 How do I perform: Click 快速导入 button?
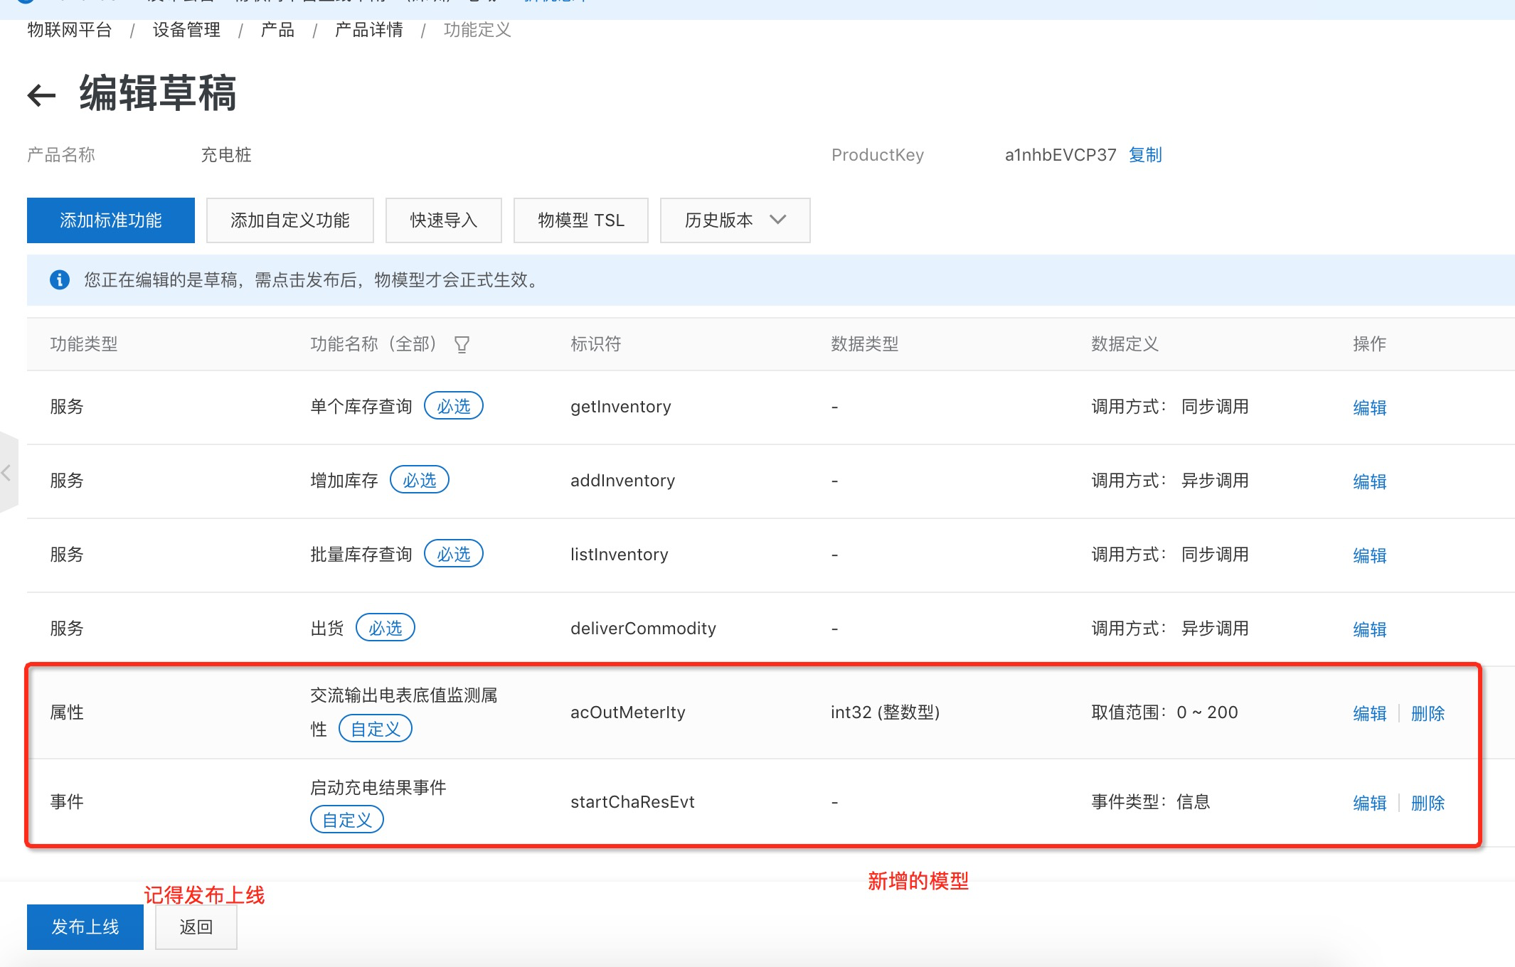(x=444, y=220)
